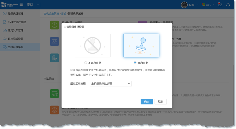Select the 开启审批 radio button
Viewport: 236px width, 129px height.
(x=135, y=63)
